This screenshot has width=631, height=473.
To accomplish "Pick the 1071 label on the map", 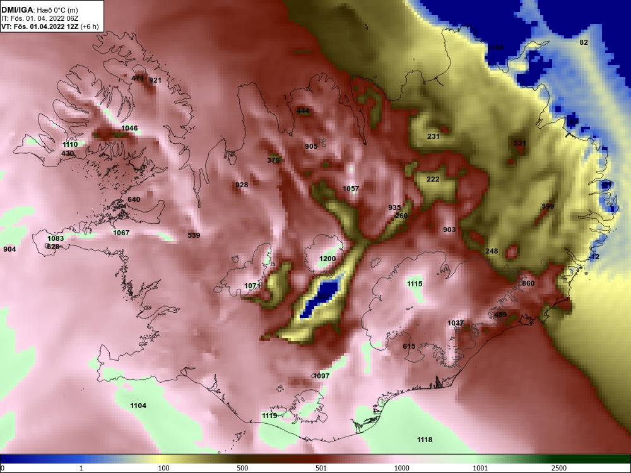I will pyautogui.click(x=253, y=286).
